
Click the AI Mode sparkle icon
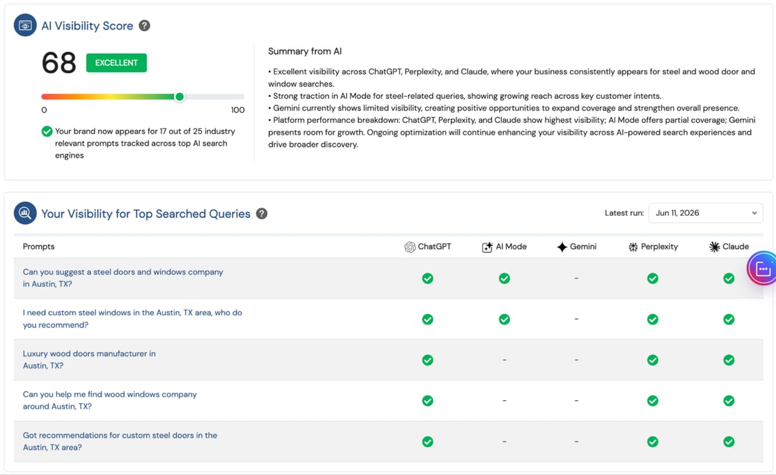pyautogui.click(x=488, y=247)
